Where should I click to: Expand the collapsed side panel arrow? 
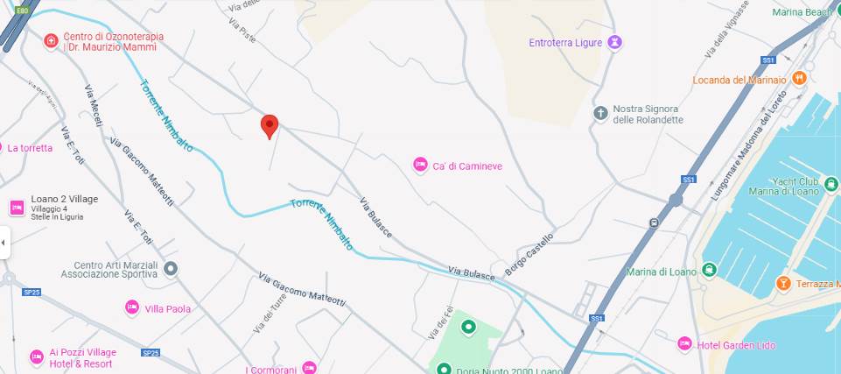coord(4,243)
